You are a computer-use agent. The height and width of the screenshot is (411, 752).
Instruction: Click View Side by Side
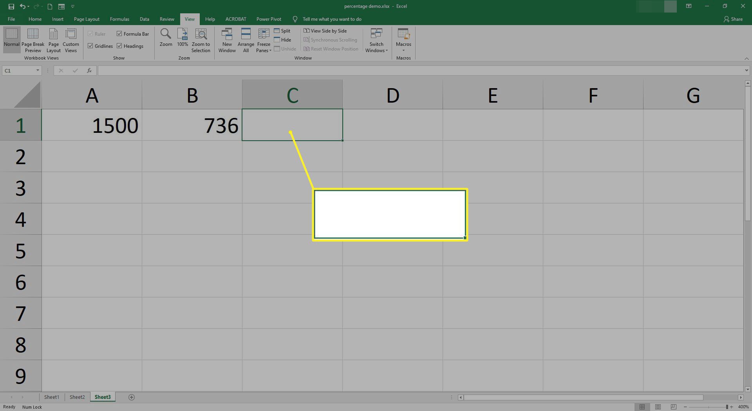325,31
